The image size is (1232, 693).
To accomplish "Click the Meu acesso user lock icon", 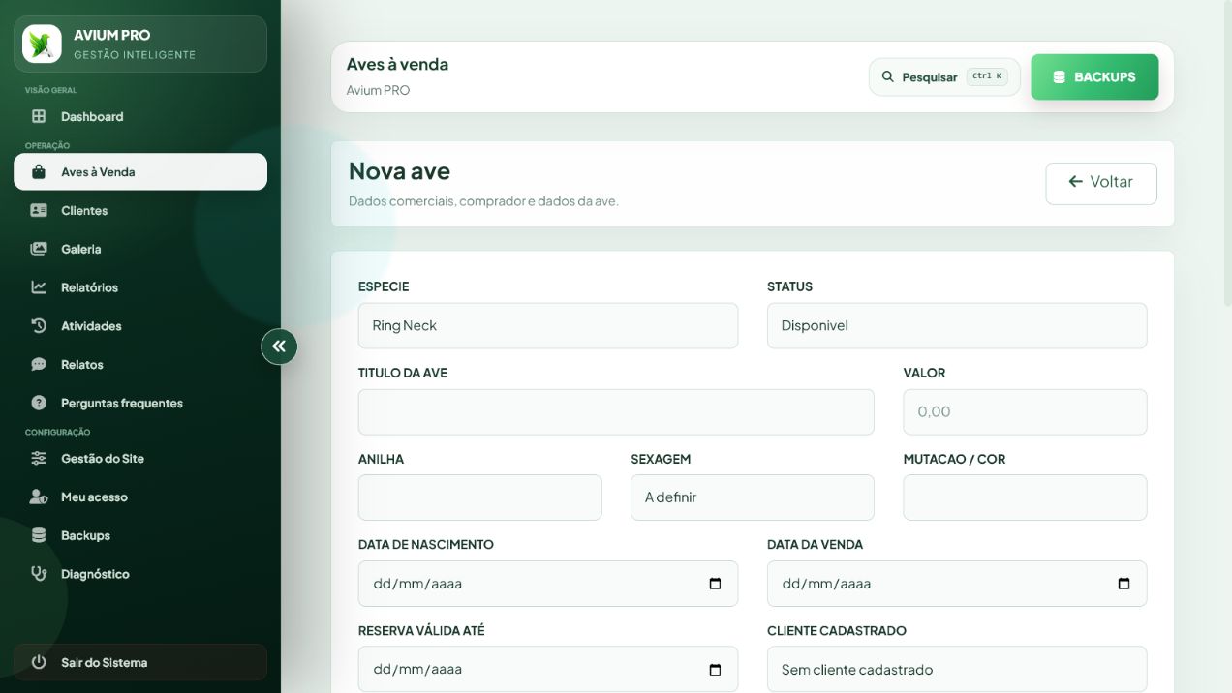I will tap(39, 497).
